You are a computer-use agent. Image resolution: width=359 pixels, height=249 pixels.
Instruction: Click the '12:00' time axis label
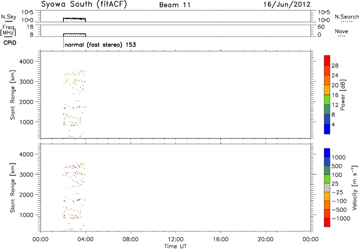tap(175, 240)
